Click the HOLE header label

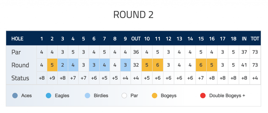(17, 39)
